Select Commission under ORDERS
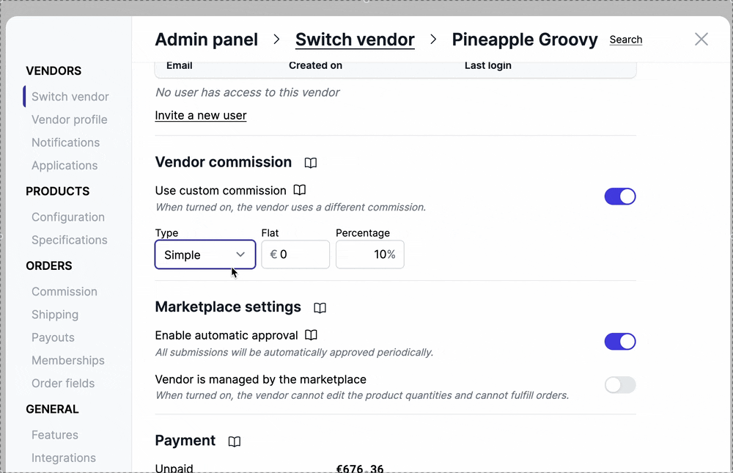733x473 pixels. click(64, 291)
